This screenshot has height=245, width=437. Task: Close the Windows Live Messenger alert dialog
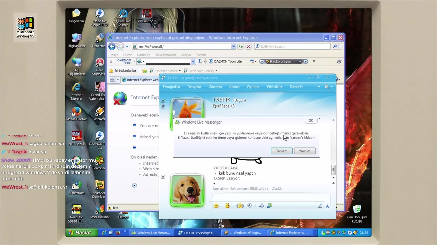click(x=311, y=121)
